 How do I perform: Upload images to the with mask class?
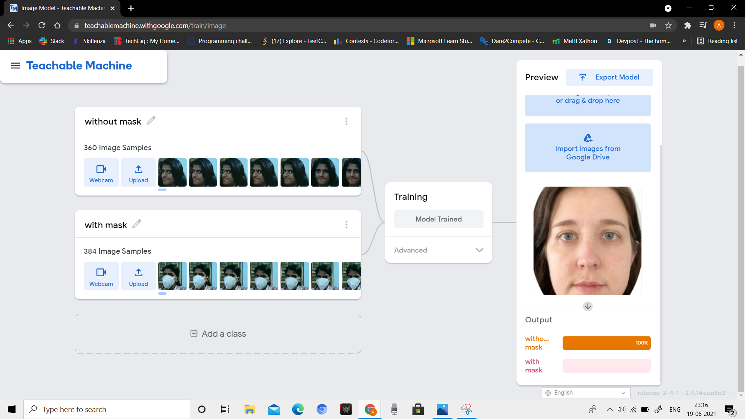[x=139, y=276]
